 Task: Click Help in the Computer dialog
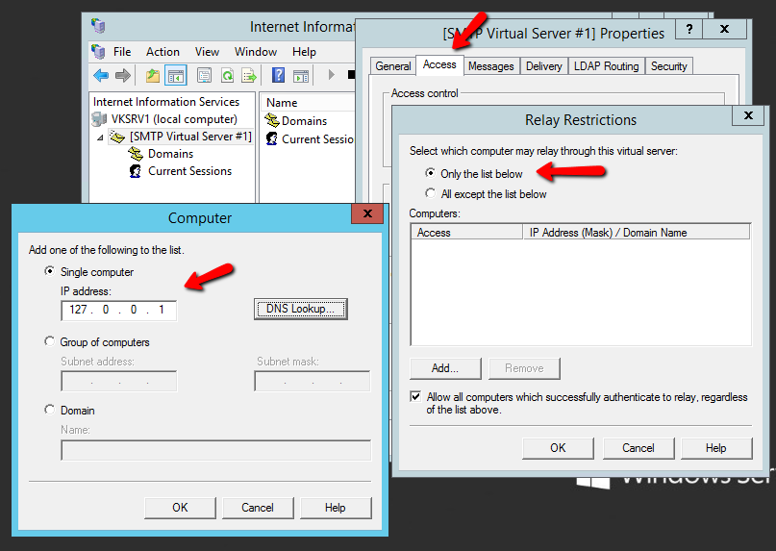pos(335,508)
